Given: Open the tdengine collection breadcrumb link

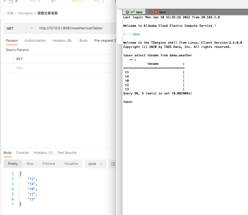Looking at the screenshot, I should tap(25, 13).
